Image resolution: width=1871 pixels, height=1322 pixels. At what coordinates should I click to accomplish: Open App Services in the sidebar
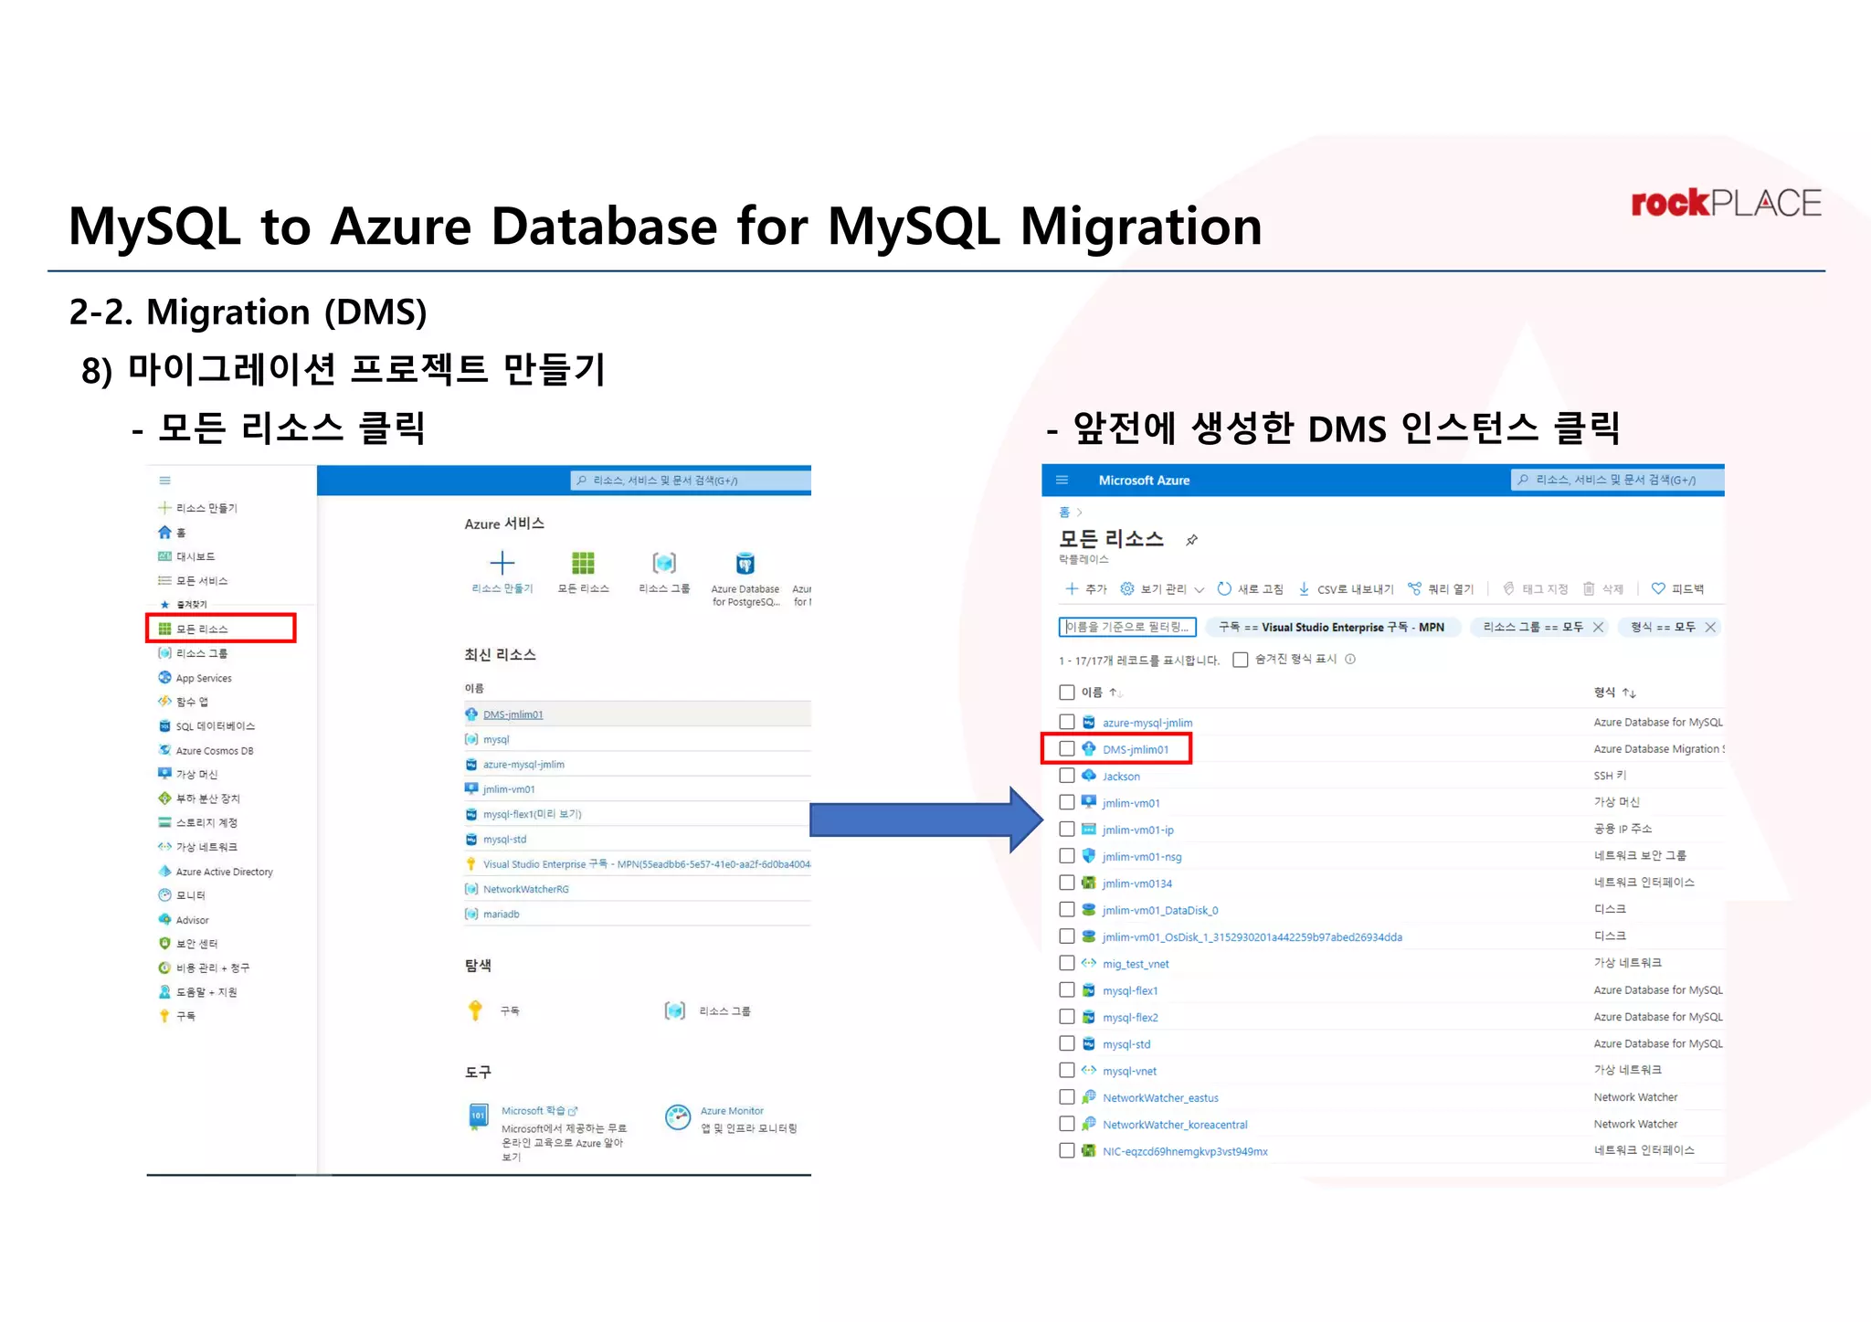[x=195, y=678]
